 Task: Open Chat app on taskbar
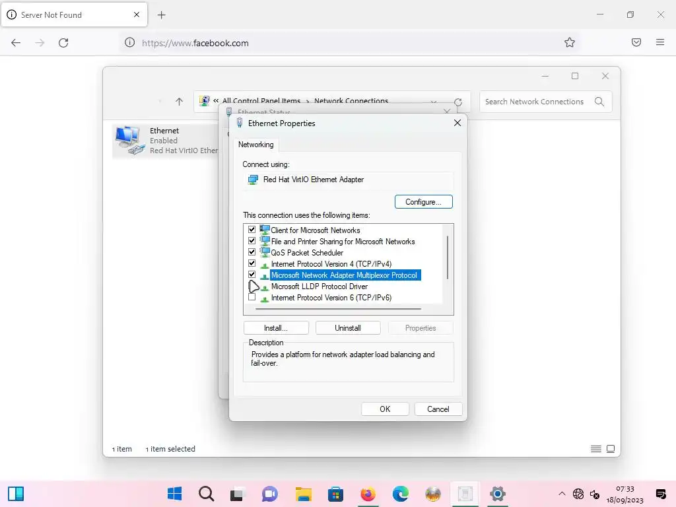tap(270, 494)
